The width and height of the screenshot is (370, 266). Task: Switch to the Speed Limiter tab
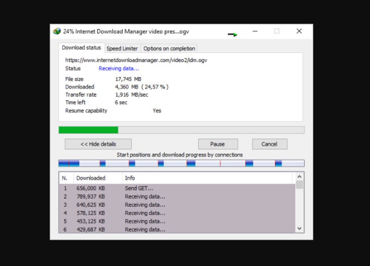coord(122,48)
